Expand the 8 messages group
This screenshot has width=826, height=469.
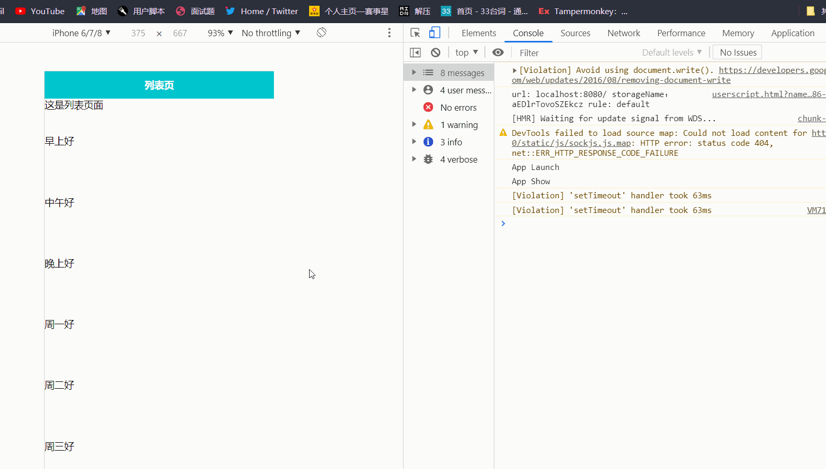coord(414,72)
